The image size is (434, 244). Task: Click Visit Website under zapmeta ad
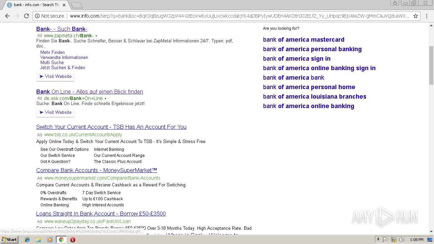point(55,77)
